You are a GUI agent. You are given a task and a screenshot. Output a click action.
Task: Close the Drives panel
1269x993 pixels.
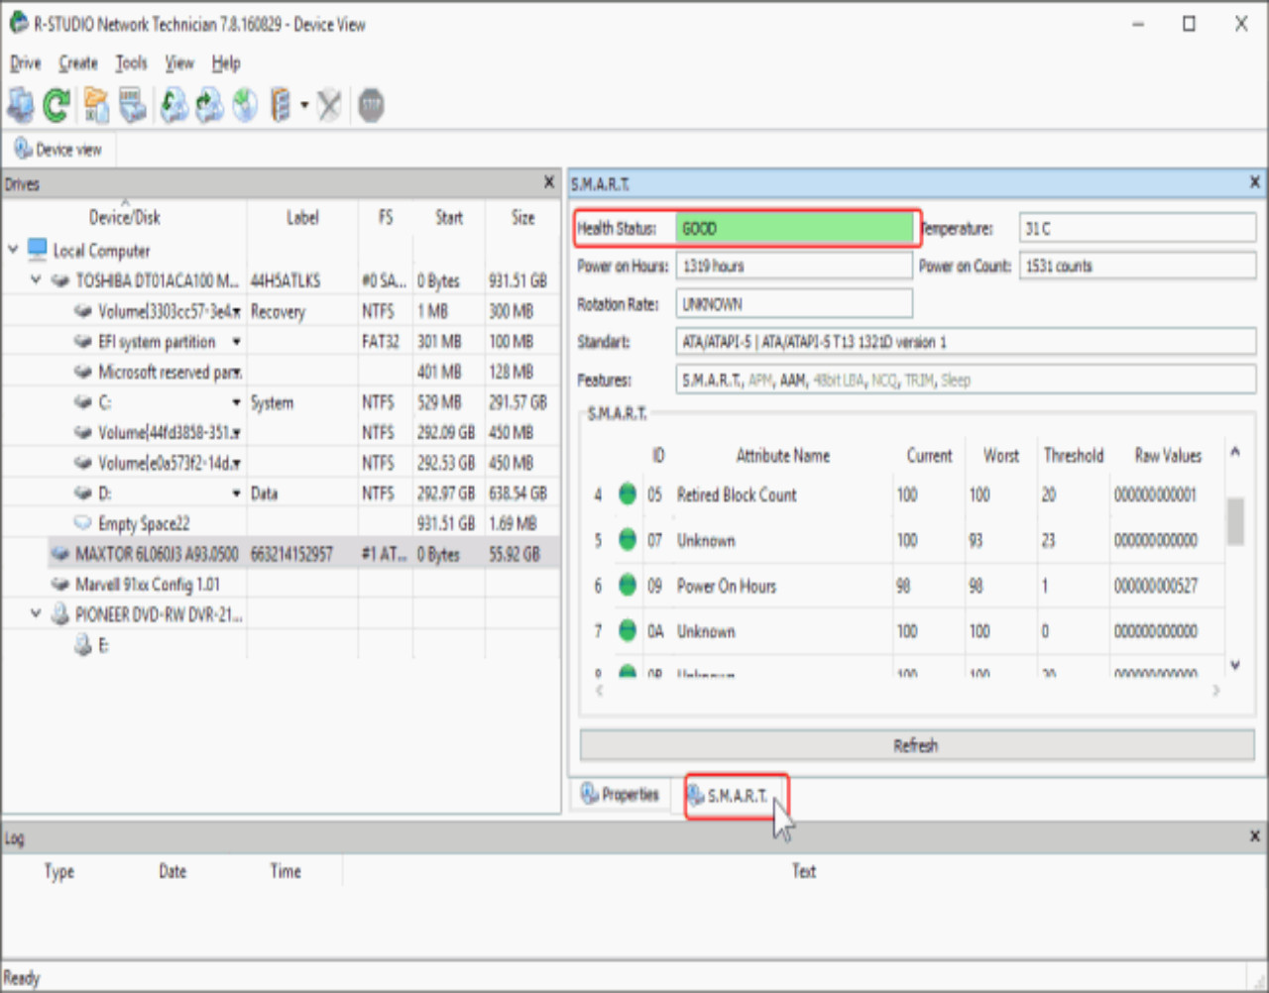pos(549,182)
